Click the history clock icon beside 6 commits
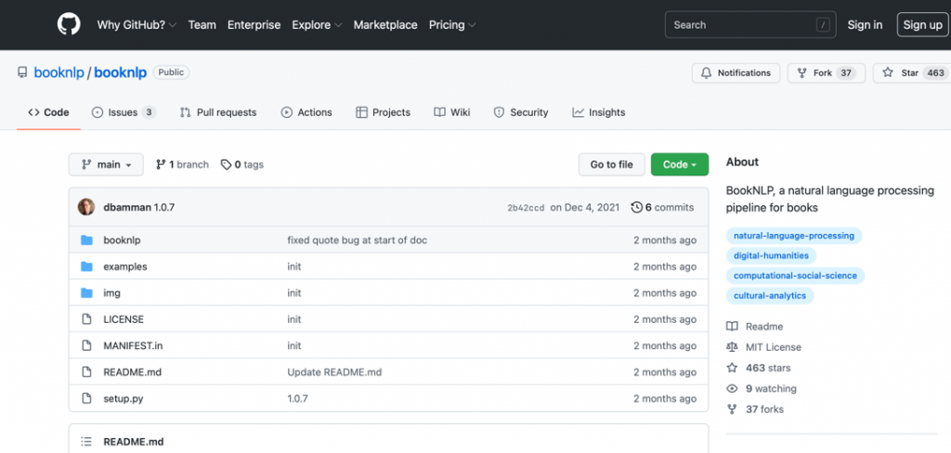The image size is (951, 453). [636, 207]
